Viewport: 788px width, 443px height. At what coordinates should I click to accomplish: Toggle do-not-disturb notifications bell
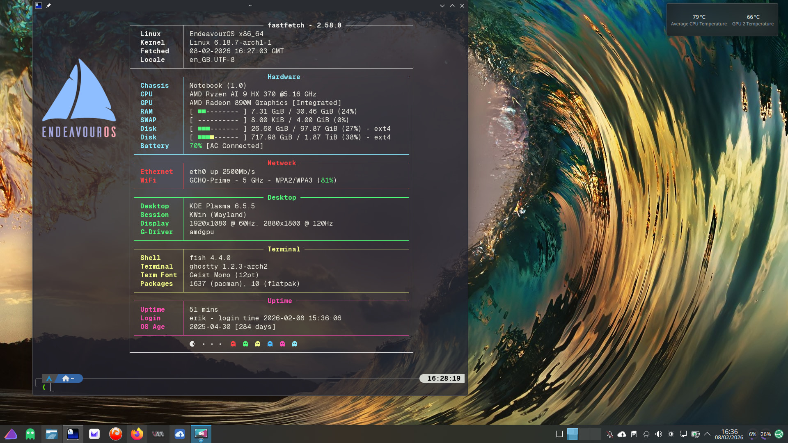click(x=609, y=434)
